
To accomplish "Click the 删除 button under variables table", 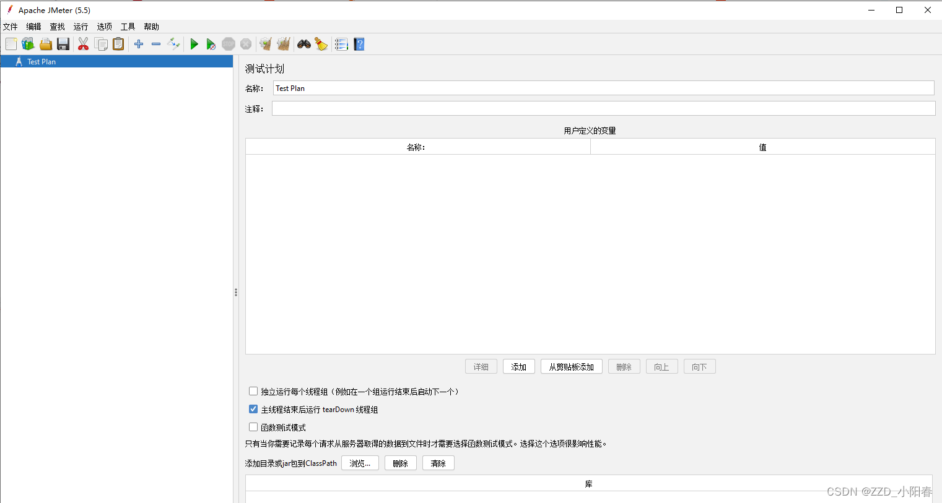I will click(624, 367).
